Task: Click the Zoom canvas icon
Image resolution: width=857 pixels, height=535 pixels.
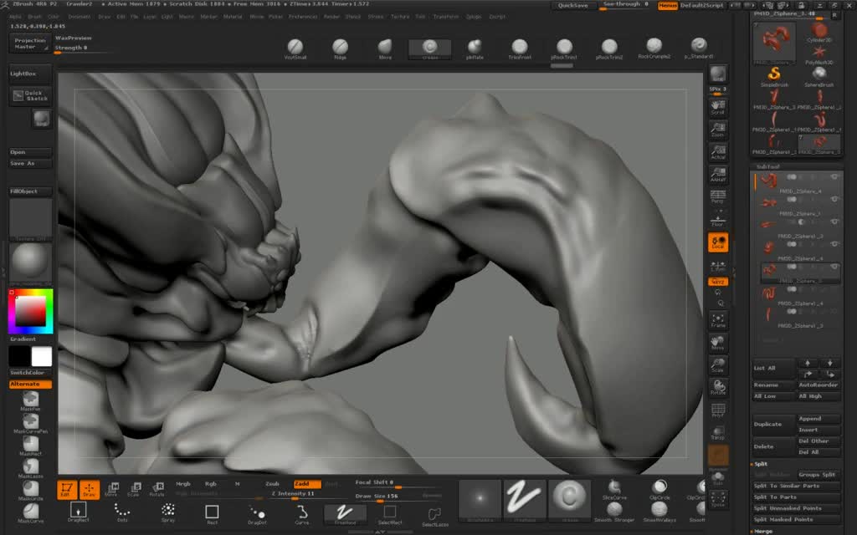Action: 717,129
